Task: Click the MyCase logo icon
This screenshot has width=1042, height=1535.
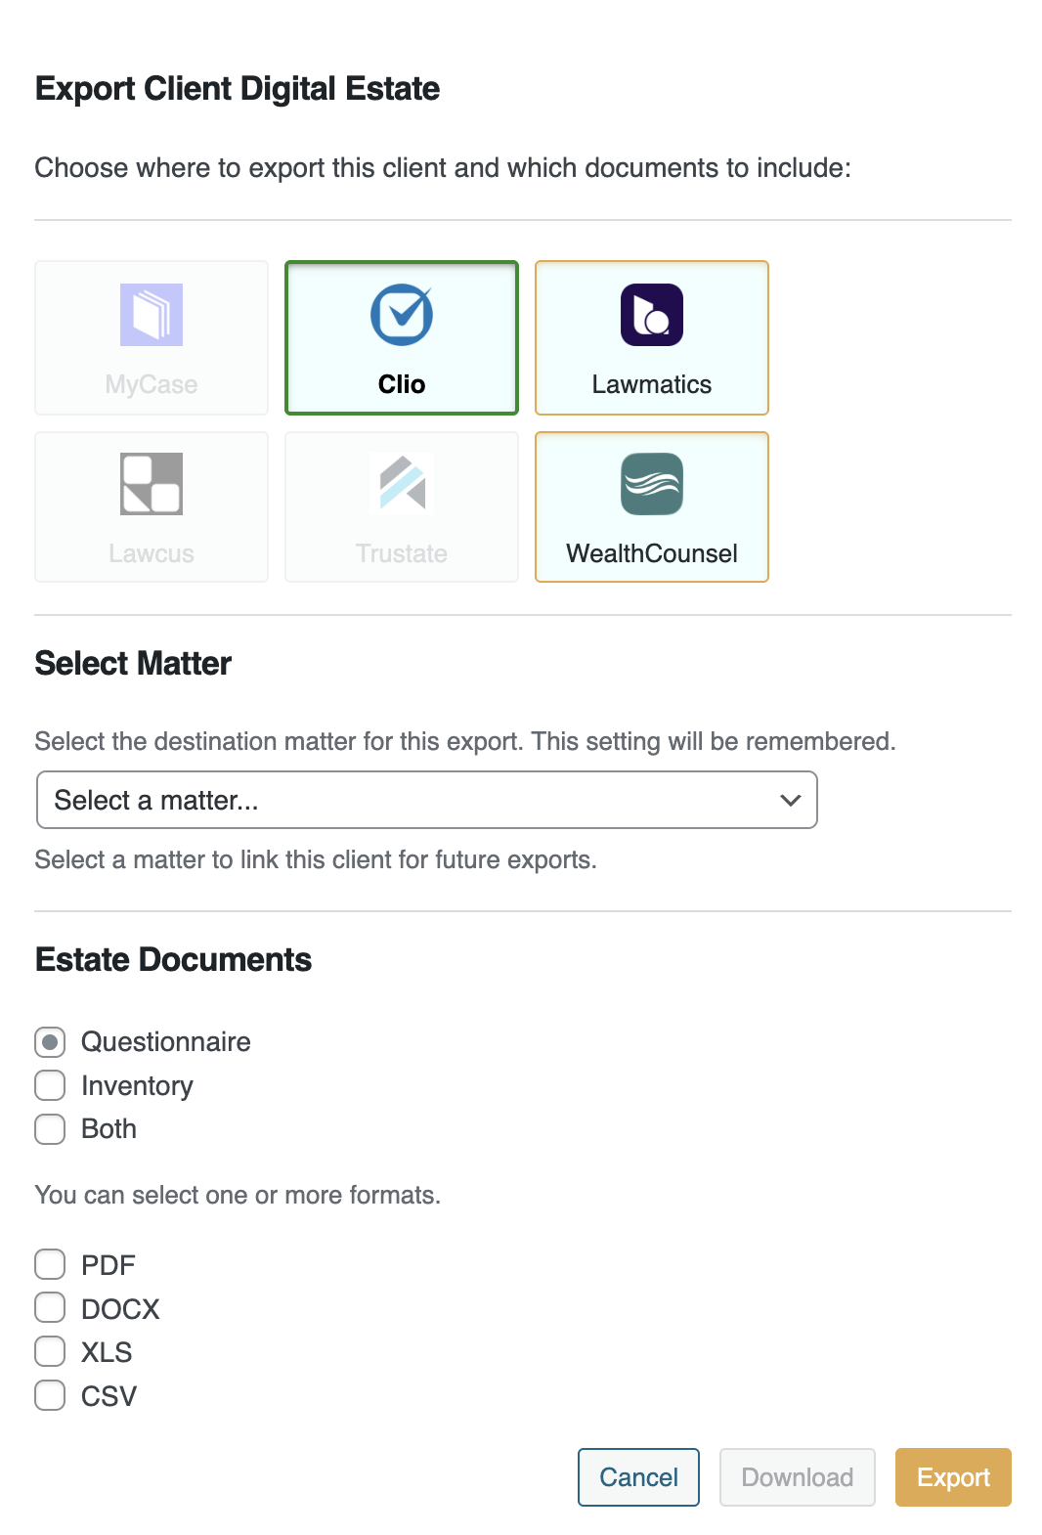Action: (152, 315)
